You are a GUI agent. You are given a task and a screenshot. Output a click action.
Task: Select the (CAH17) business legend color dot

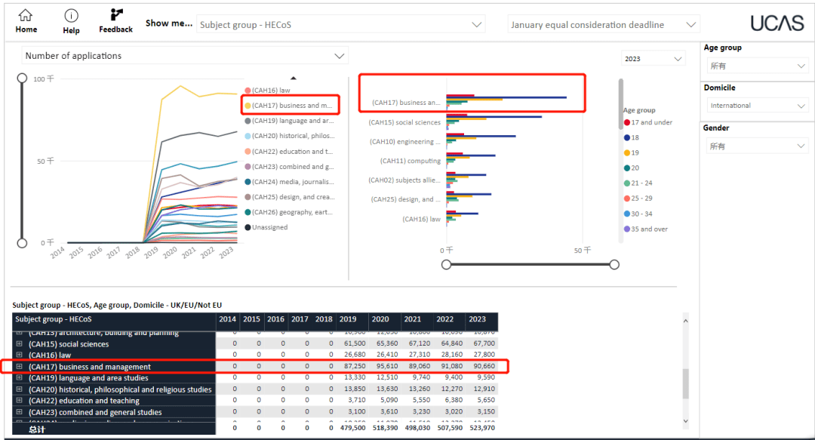coord(248,106)
